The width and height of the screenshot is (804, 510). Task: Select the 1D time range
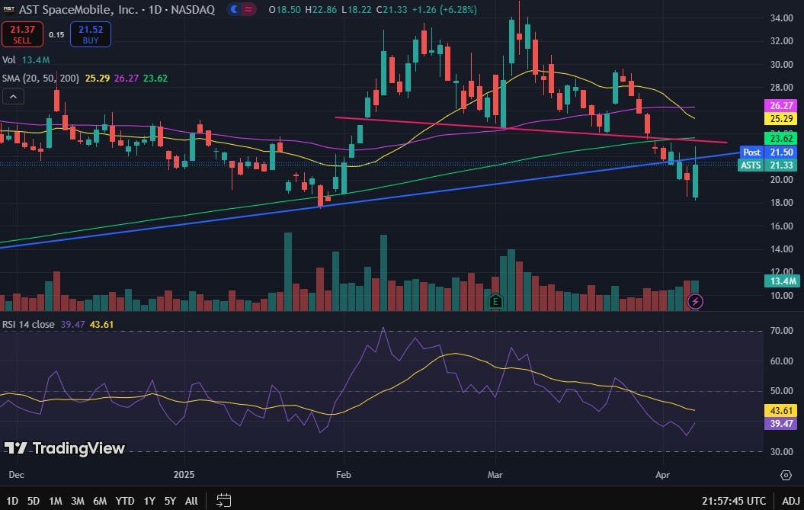(11, 501)
